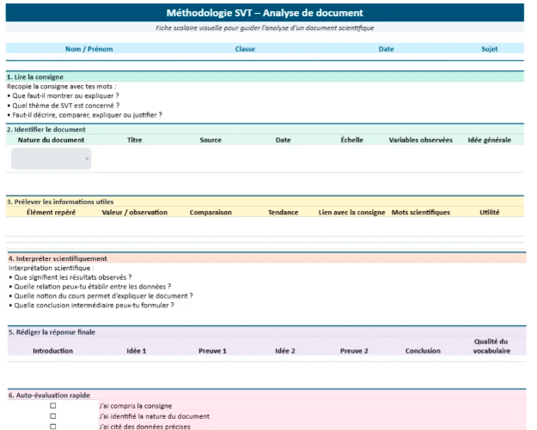Screen dimensions: 537x430
Task: Click the "Sujet" header cell
Action: click(490, 49)
